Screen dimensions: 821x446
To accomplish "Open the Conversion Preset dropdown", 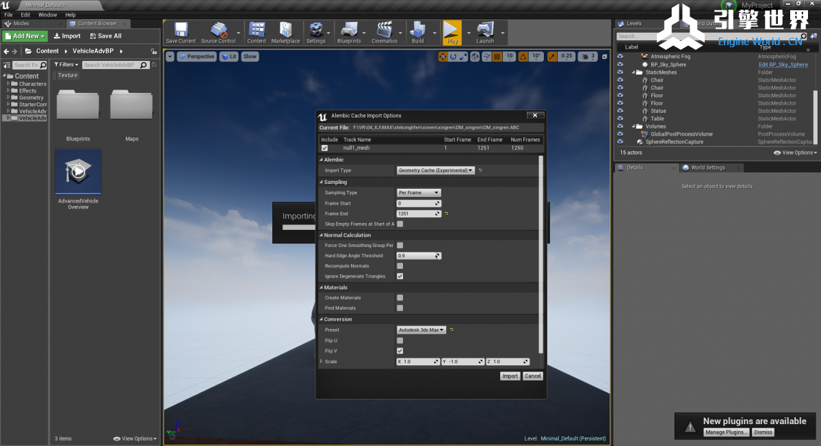I will coord(421,330).
